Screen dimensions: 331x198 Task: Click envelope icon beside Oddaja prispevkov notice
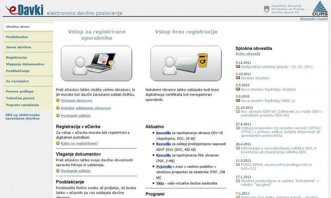[x=238, y=128]
